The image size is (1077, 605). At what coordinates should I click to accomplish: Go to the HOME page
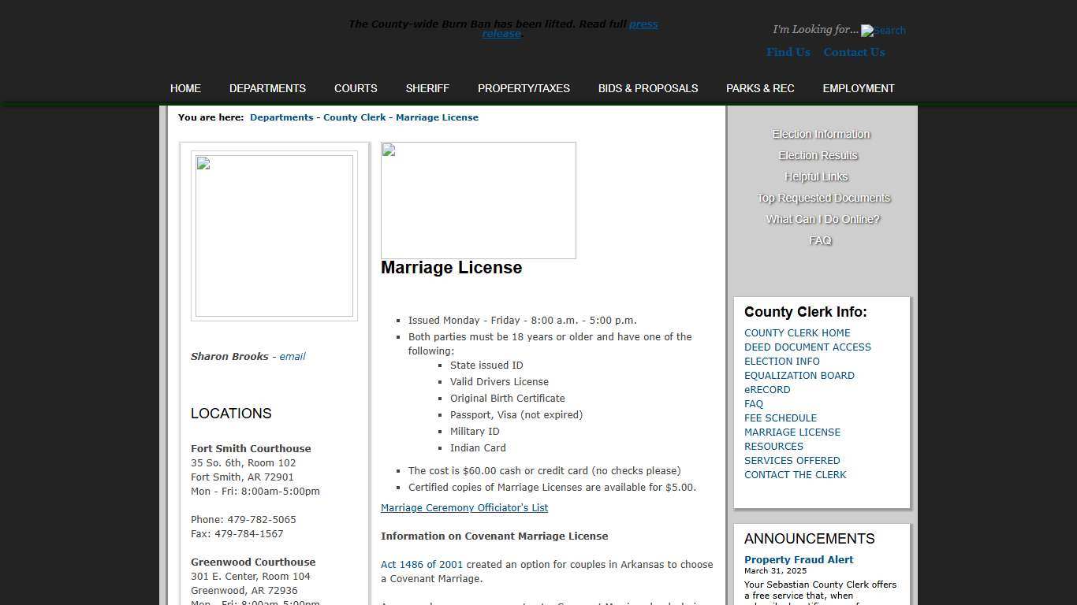pyautogui.click(x=185, y=88)
